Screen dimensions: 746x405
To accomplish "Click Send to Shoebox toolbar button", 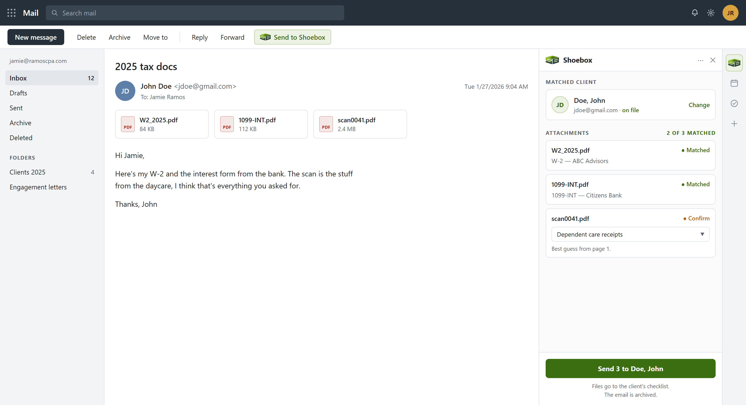I will (x=293, y=37).
